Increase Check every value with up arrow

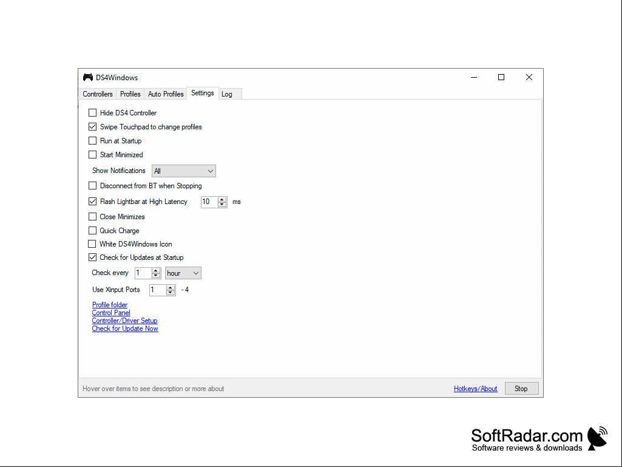(156, 271)
